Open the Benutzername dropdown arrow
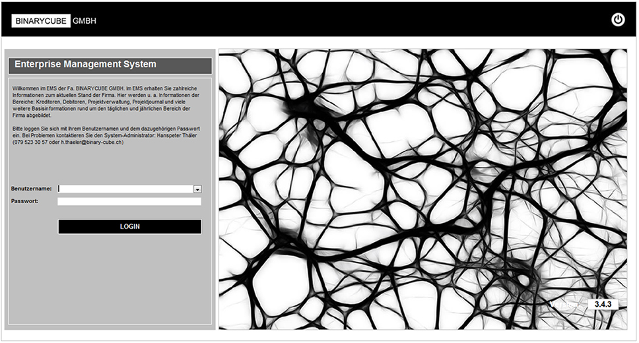Screen dimensions: 639x343 coord(197,189)
